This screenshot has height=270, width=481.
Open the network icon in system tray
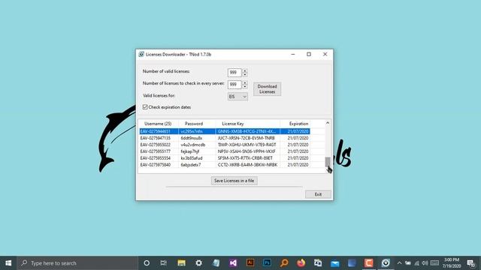(x=416, y=263)
